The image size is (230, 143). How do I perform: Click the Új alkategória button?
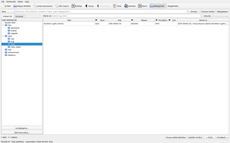pos(22,128)
